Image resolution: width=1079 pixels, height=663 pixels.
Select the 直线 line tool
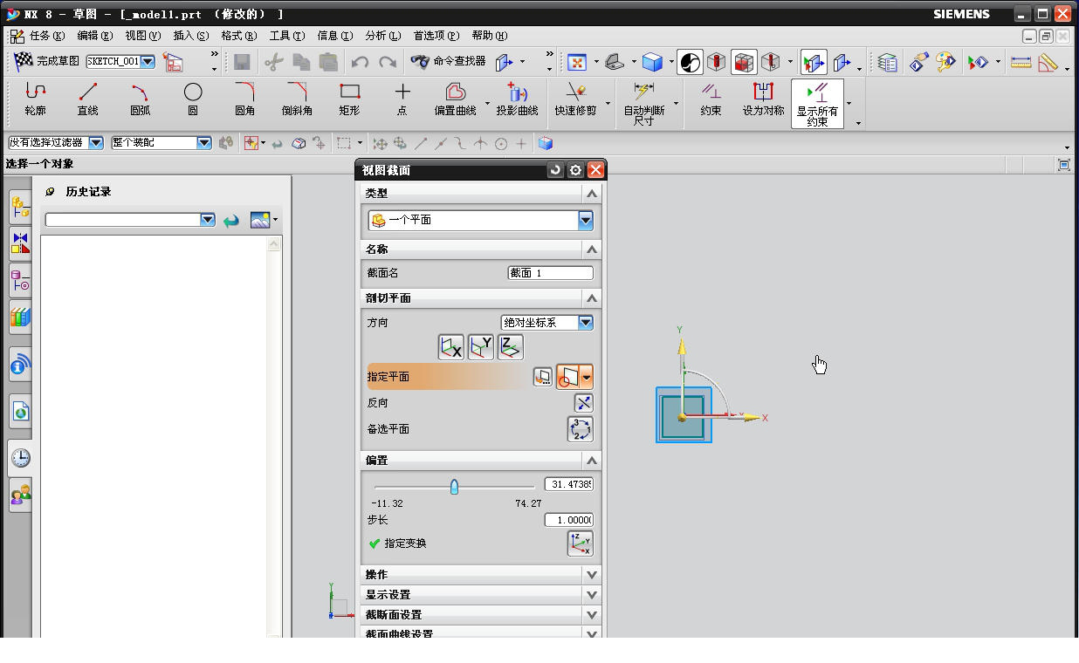coord(87,99)
